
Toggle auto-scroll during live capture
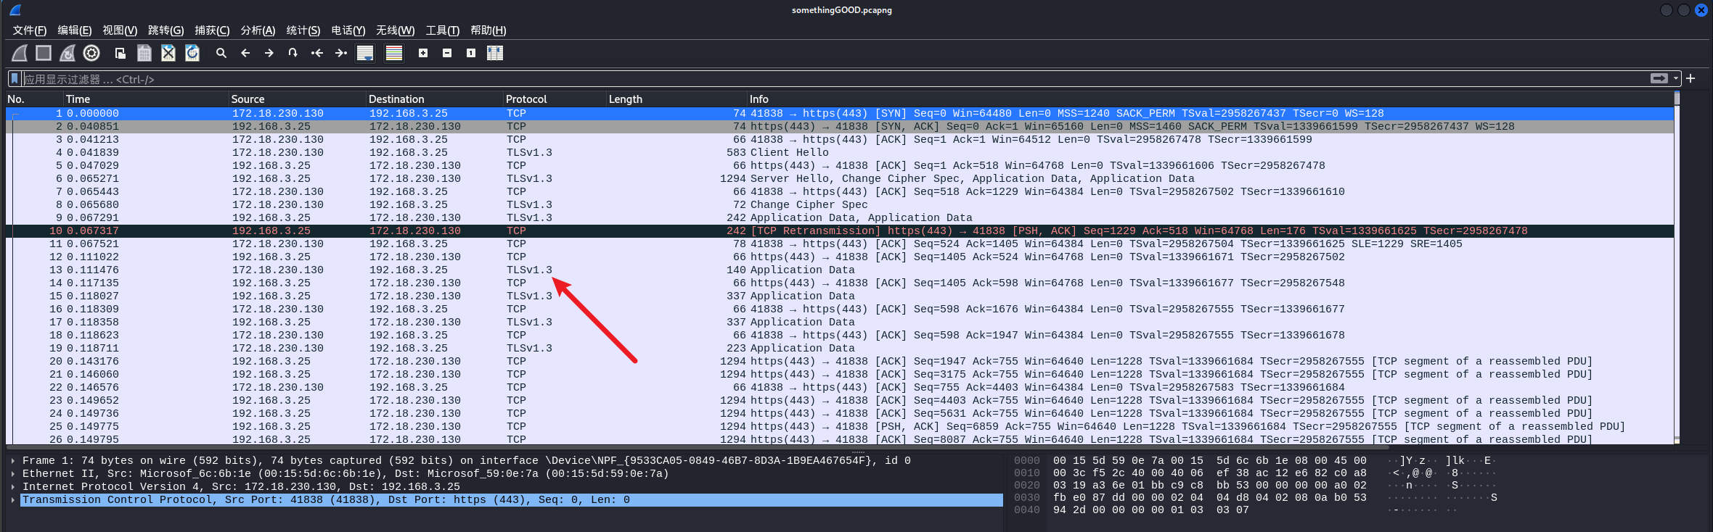pyautogui.click(x=365, y=53)
